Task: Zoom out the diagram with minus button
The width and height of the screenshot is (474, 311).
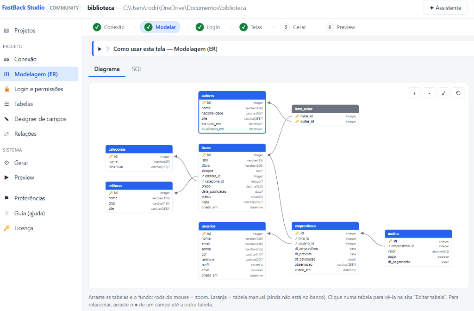Action: coord(429,93)
